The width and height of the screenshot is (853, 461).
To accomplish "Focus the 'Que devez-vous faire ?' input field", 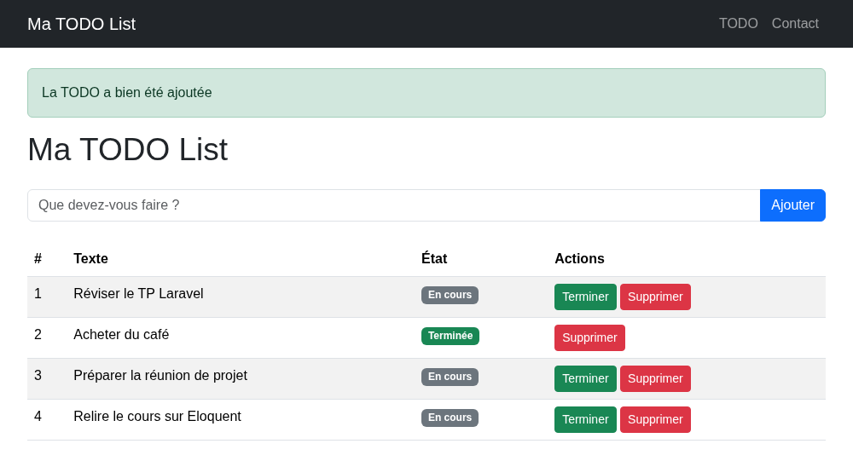I will pyautogui.click(x=394, y=205).
